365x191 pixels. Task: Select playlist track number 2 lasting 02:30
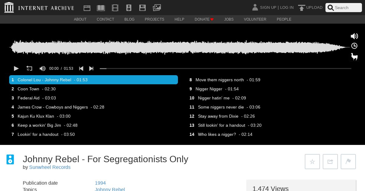click(93, 89)
